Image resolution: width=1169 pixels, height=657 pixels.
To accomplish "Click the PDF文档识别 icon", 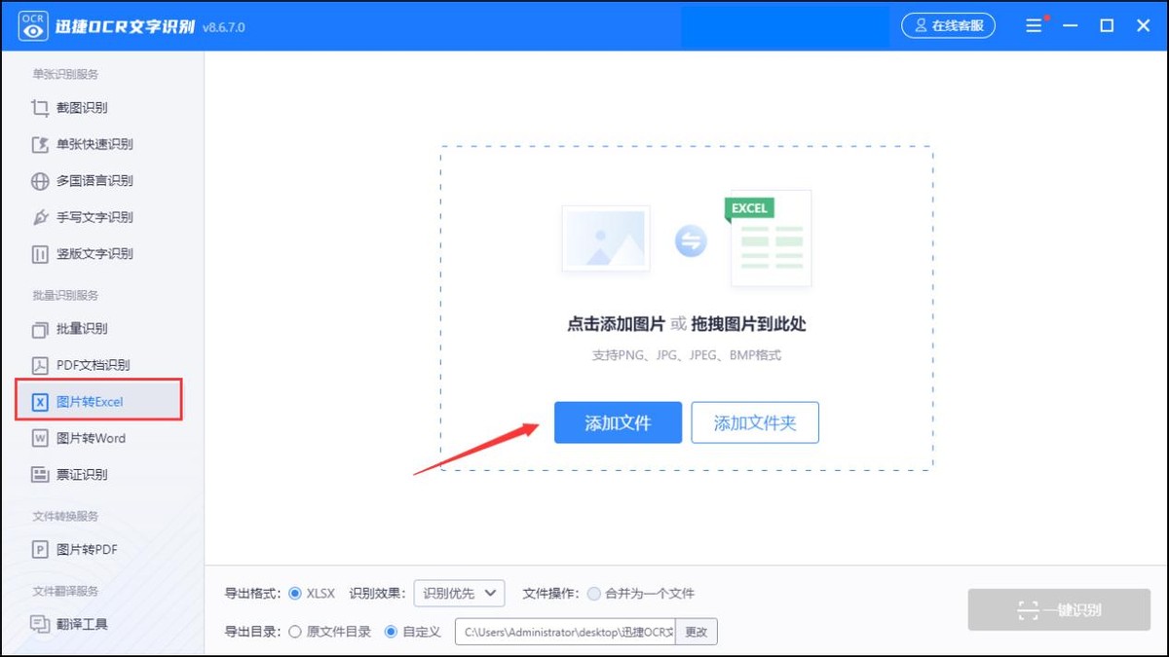I will tap(40, 365).
